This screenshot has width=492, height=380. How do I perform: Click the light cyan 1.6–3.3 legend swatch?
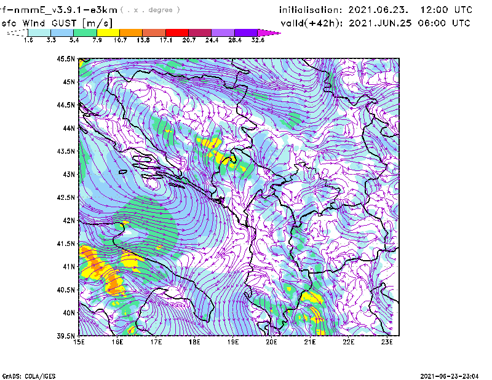point(39,33)
